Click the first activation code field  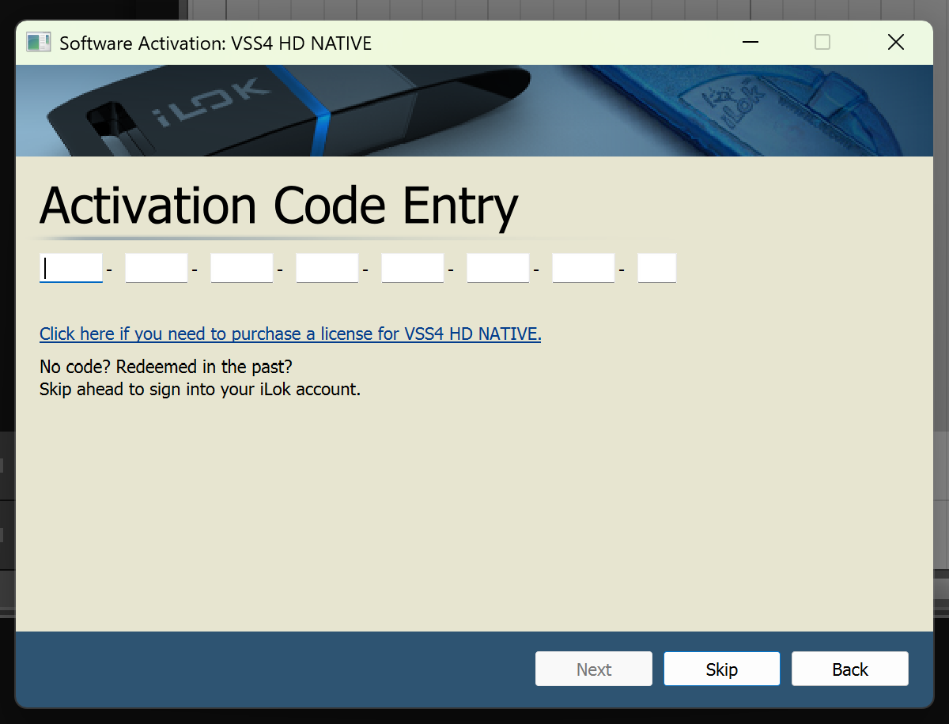71,268
